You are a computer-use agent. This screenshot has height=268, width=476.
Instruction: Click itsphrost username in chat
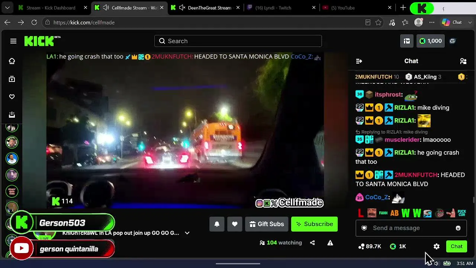coord(388,95)
